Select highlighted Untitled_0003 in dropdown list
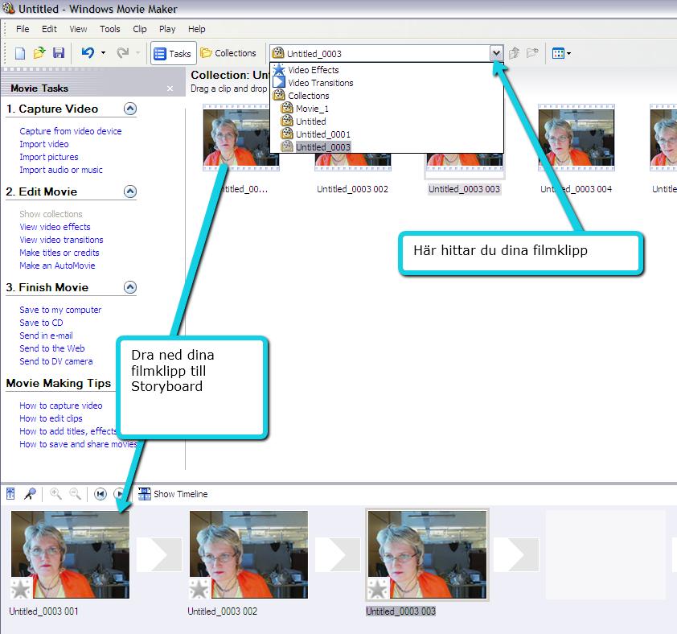 [x=387, y=147]
